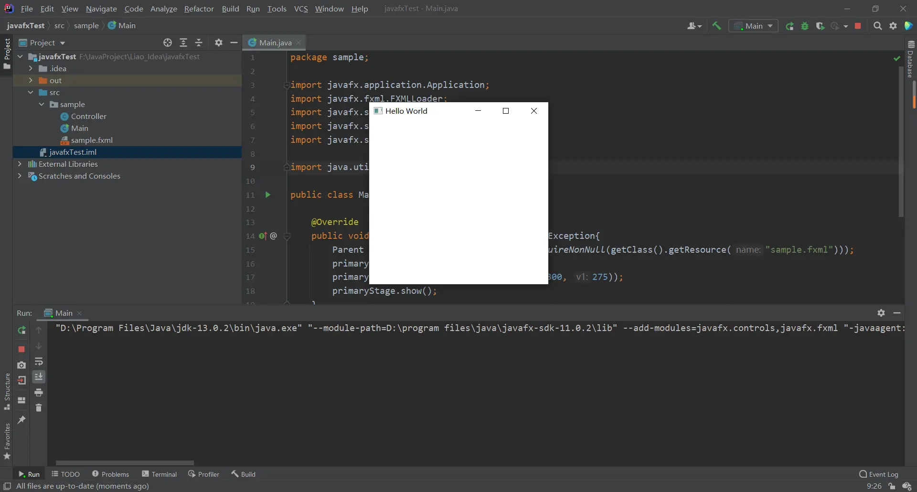Click the trash icon to clear console output

39,408
